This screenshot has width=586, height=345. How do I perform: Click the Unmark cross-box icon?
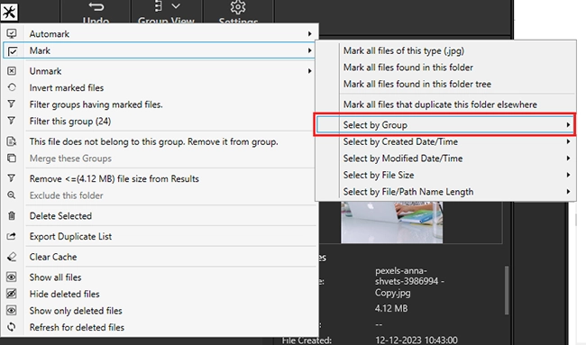tap(12, 71)
